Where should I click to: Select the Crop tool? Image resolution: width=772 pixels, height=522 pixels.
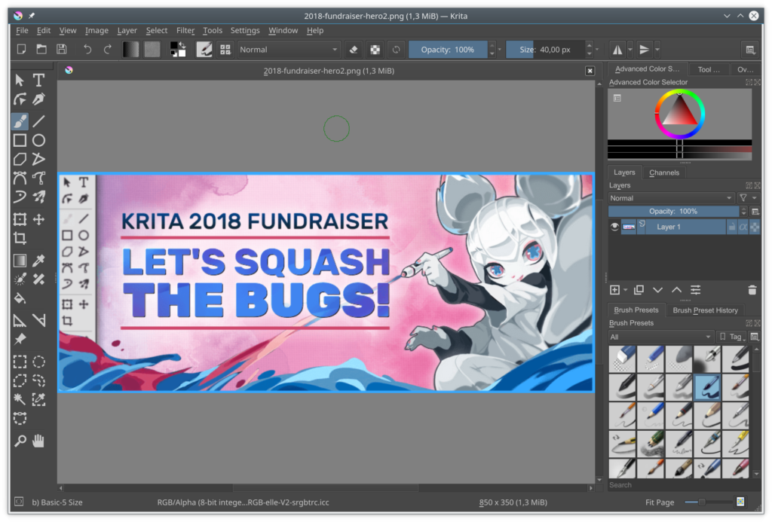(x=20, y=239)
